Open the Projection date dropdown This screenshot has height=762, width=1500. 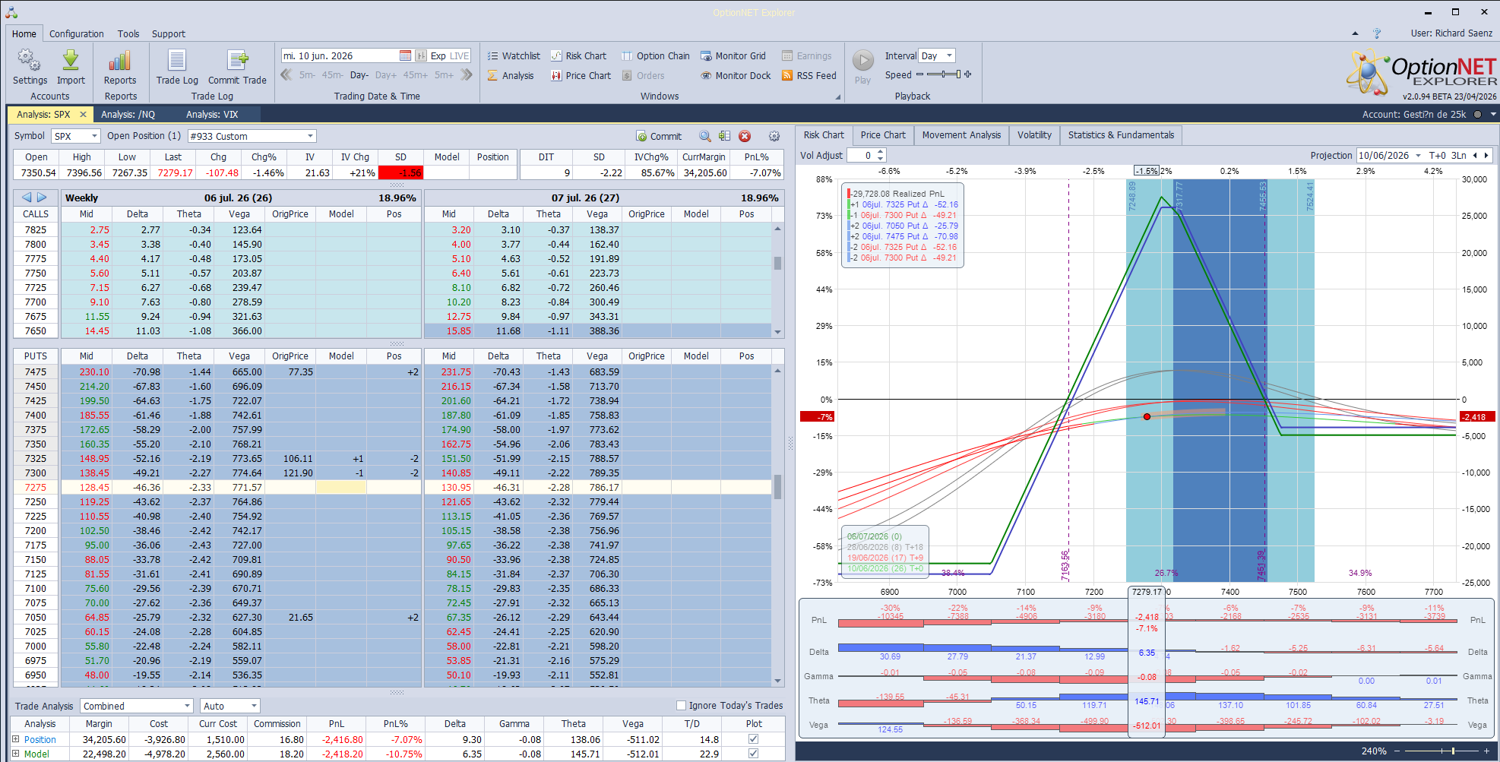[x=1418, y=155]
